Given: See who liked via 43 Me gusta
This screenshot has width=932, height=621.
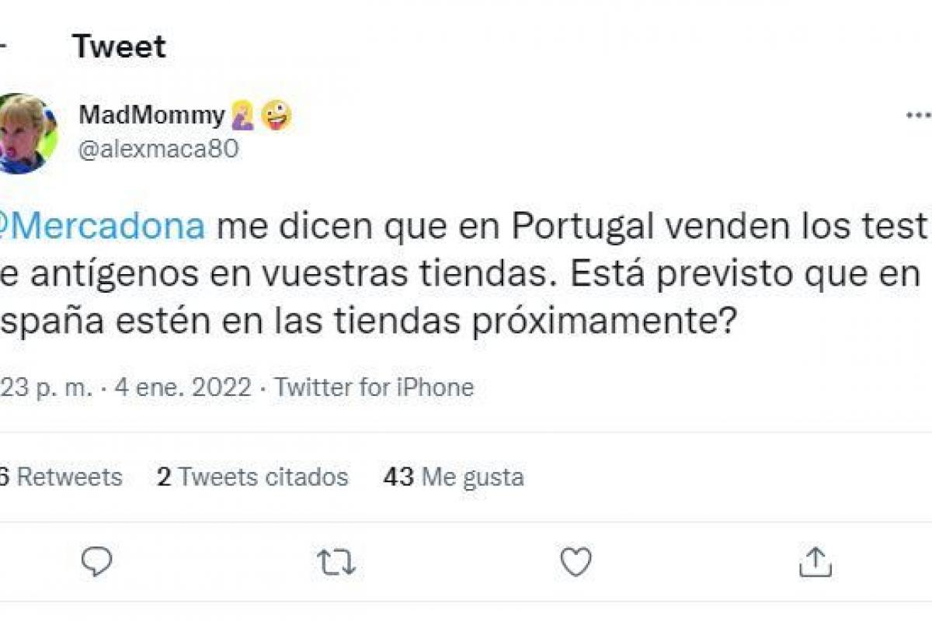Looking at the screenshot, I should pos(454,477).
